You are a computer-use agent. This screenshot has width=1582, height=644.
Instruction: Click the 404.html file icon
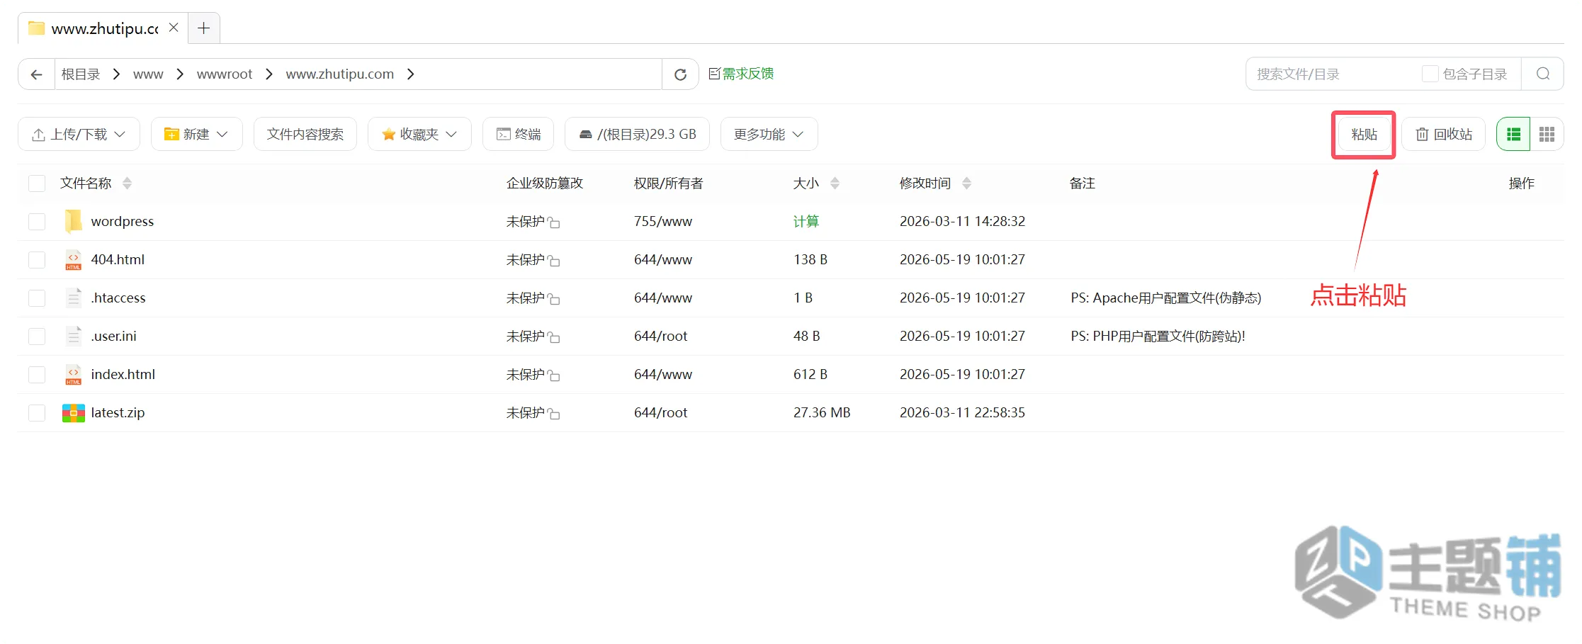coord(73,259)
